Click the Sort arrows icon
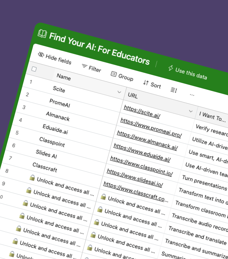 point(146,82)
